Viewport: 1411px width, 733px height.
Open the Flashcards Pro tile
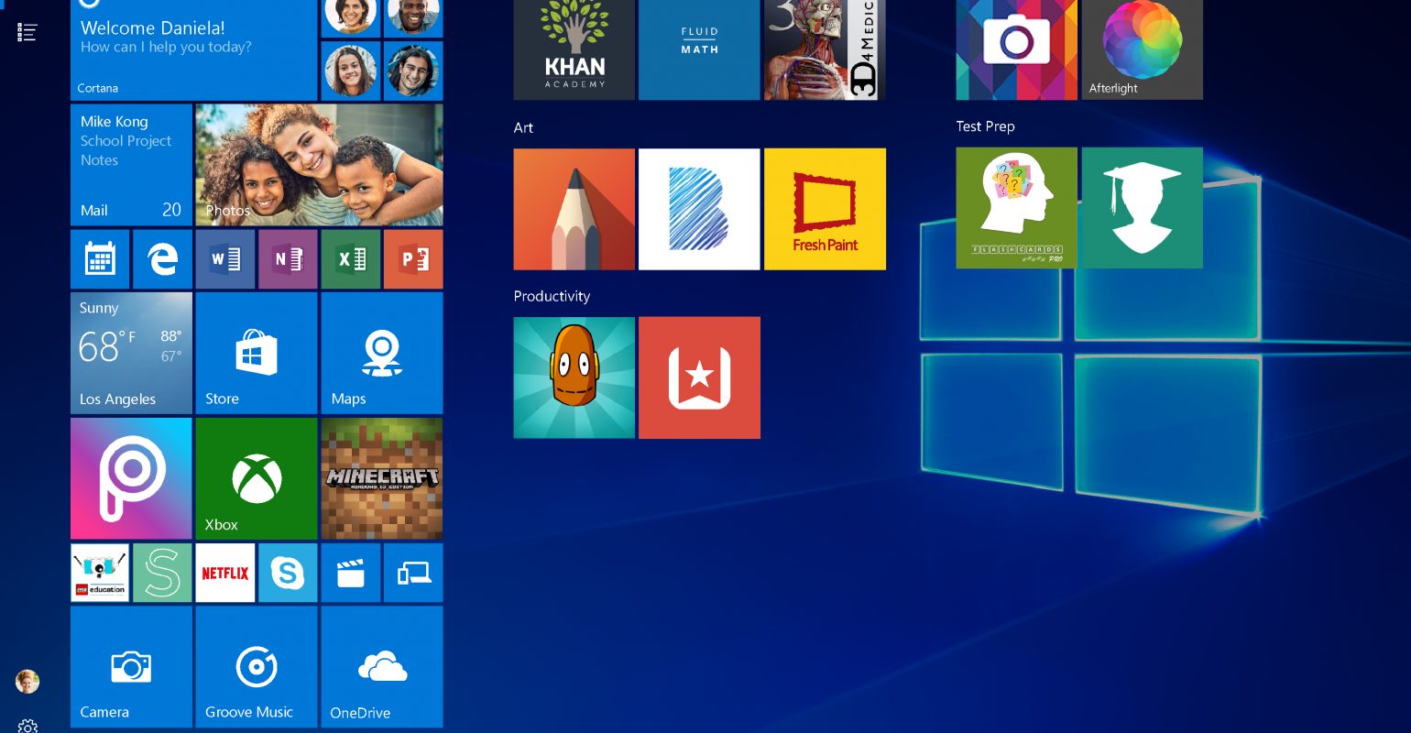coord(1017,208)
